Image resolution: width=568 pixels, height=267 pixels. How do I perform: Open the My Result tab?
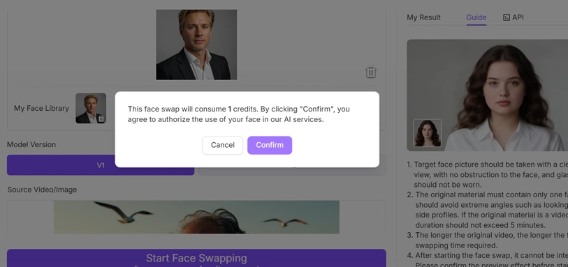point(423,17)
